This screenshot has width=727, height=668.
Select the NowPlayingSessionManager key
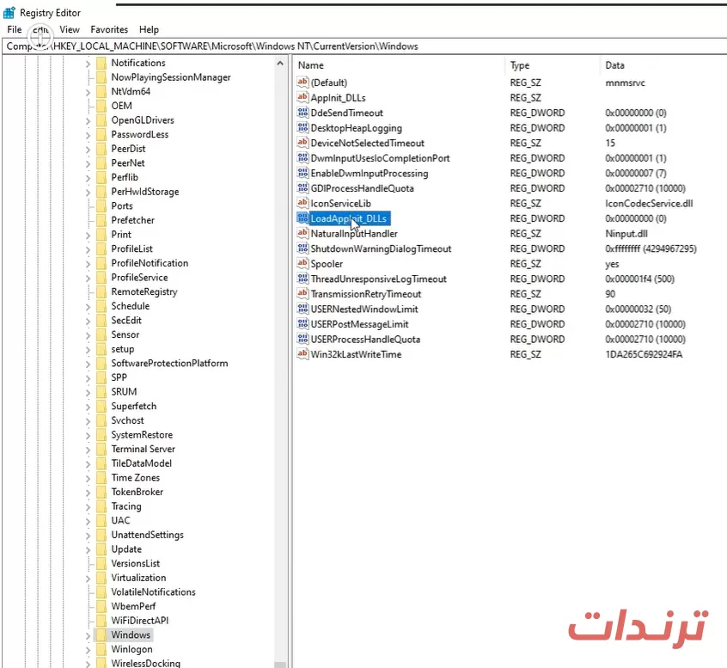[171, 77]
